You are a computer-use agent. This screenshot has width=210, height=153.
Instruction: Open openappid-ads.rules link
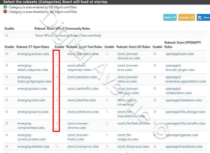pyautogui.click(x=180, y=54)
